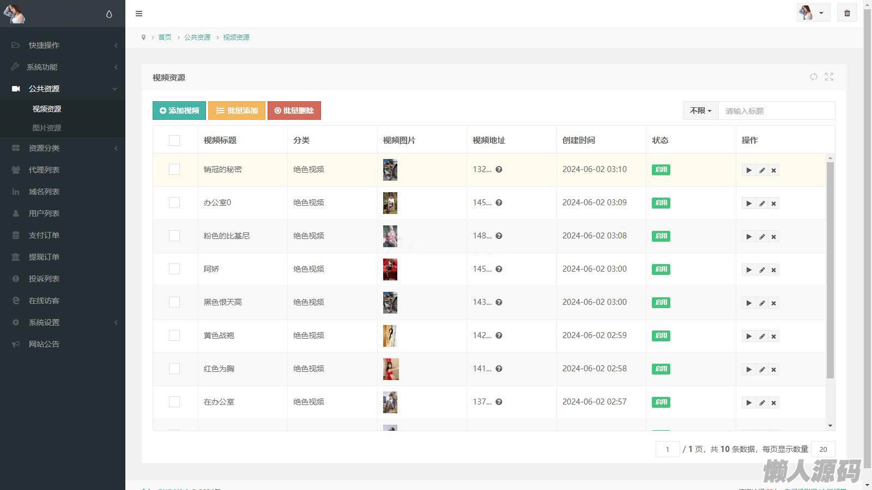Click the hamburger menu toggle icon

click(139, 14)
